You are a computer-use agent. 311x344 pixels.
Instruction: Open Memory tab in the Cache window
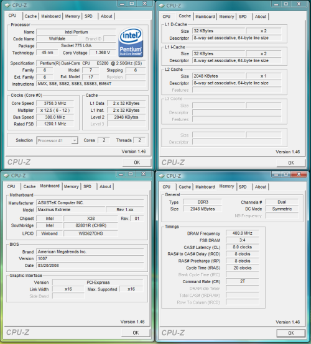tap(226, 16)
